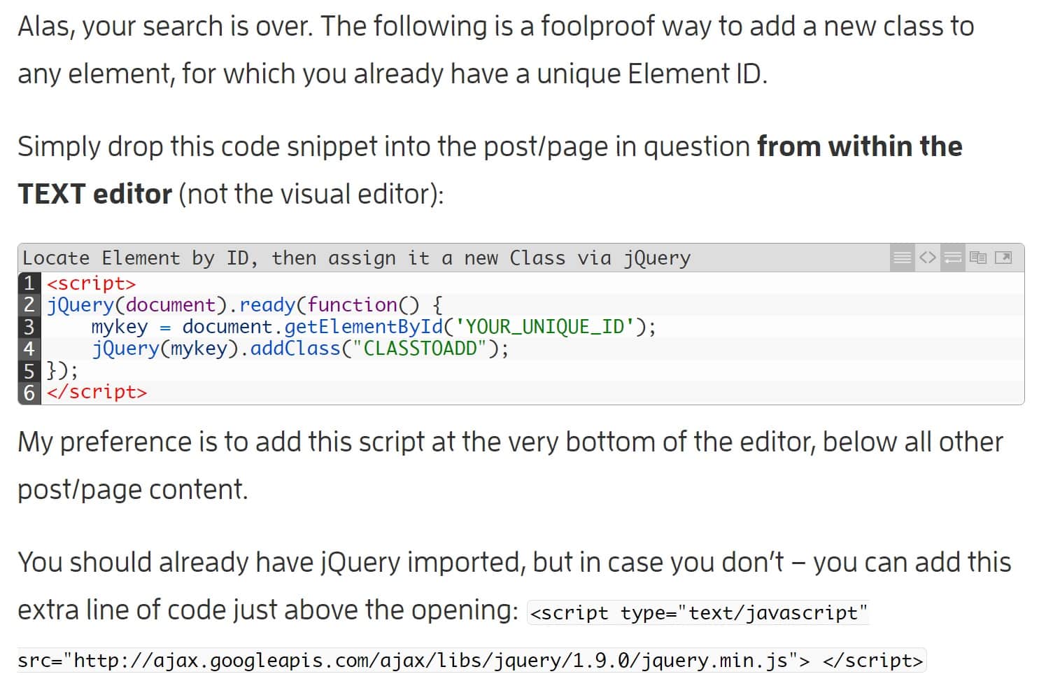Viewport: 1046px width, 688px height.
Task: Click the duplicate pages copy icon
Action: tap(978, 258)
